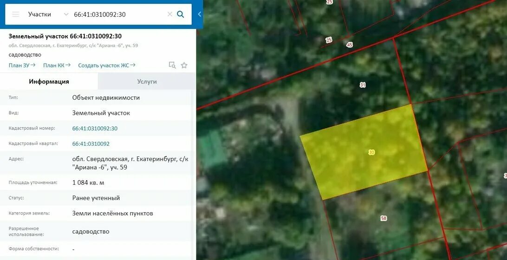
Task: Click the heading Земельный участок 66:41:0310092:30
Action: (x=65, y=36)
